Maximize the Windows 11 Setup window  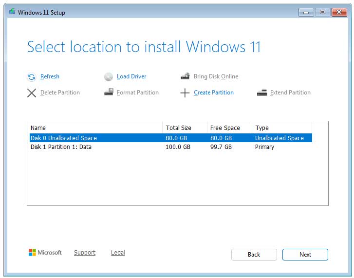322,12
